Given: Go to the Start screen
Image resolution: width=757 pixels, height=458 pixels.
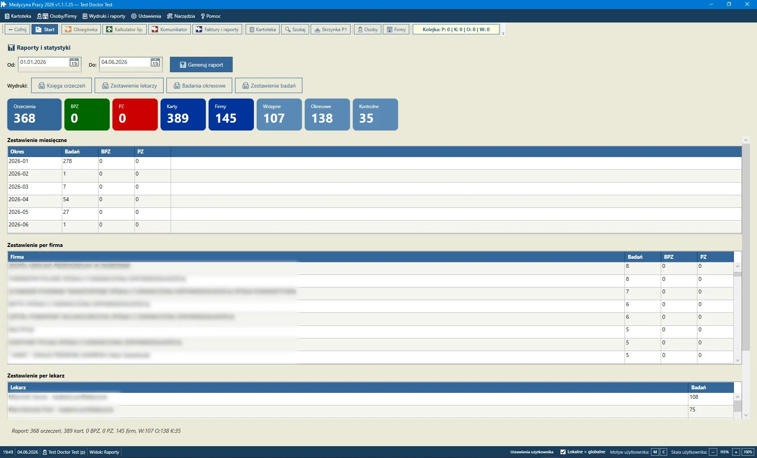Looking at the screenshot, I should pos(45,30).
